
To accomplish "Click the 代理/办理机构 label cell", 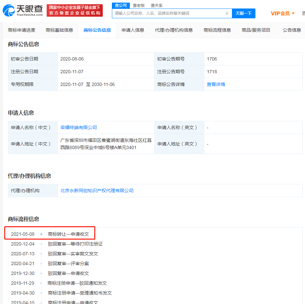I will point(33,191).
